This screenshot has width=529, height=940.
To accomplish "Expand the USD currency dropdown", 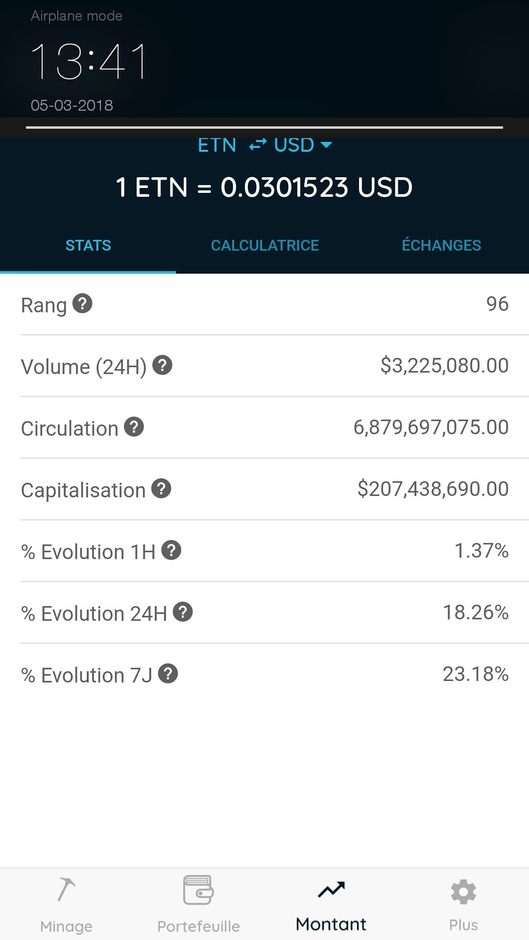I will point(303,145).
